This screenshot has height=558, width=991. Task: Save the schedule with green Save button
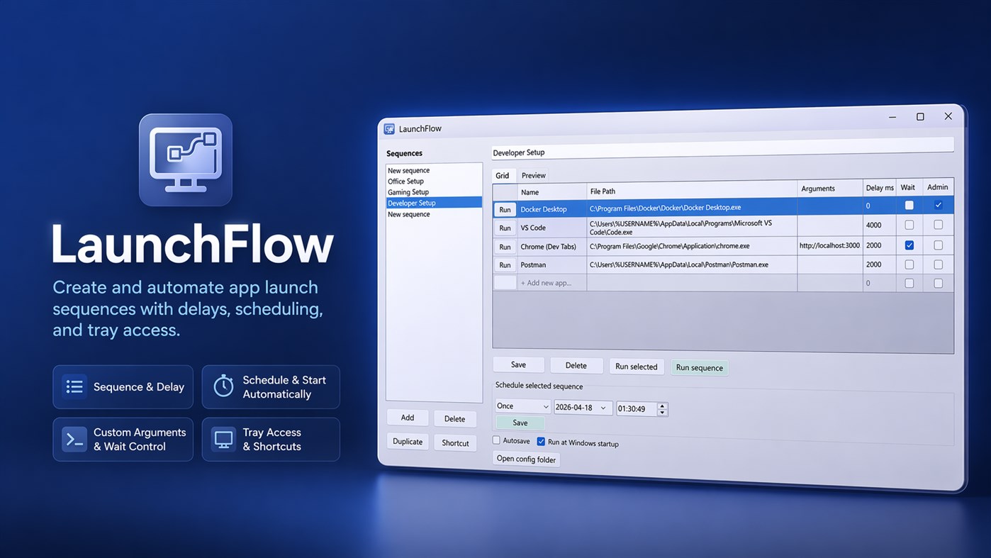point(520,423)
